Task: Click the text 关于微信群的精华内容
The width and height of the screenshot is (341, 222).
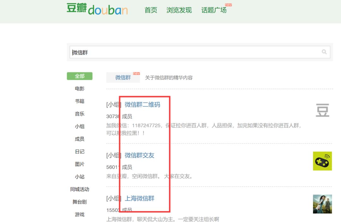Action: coord(169,77)
